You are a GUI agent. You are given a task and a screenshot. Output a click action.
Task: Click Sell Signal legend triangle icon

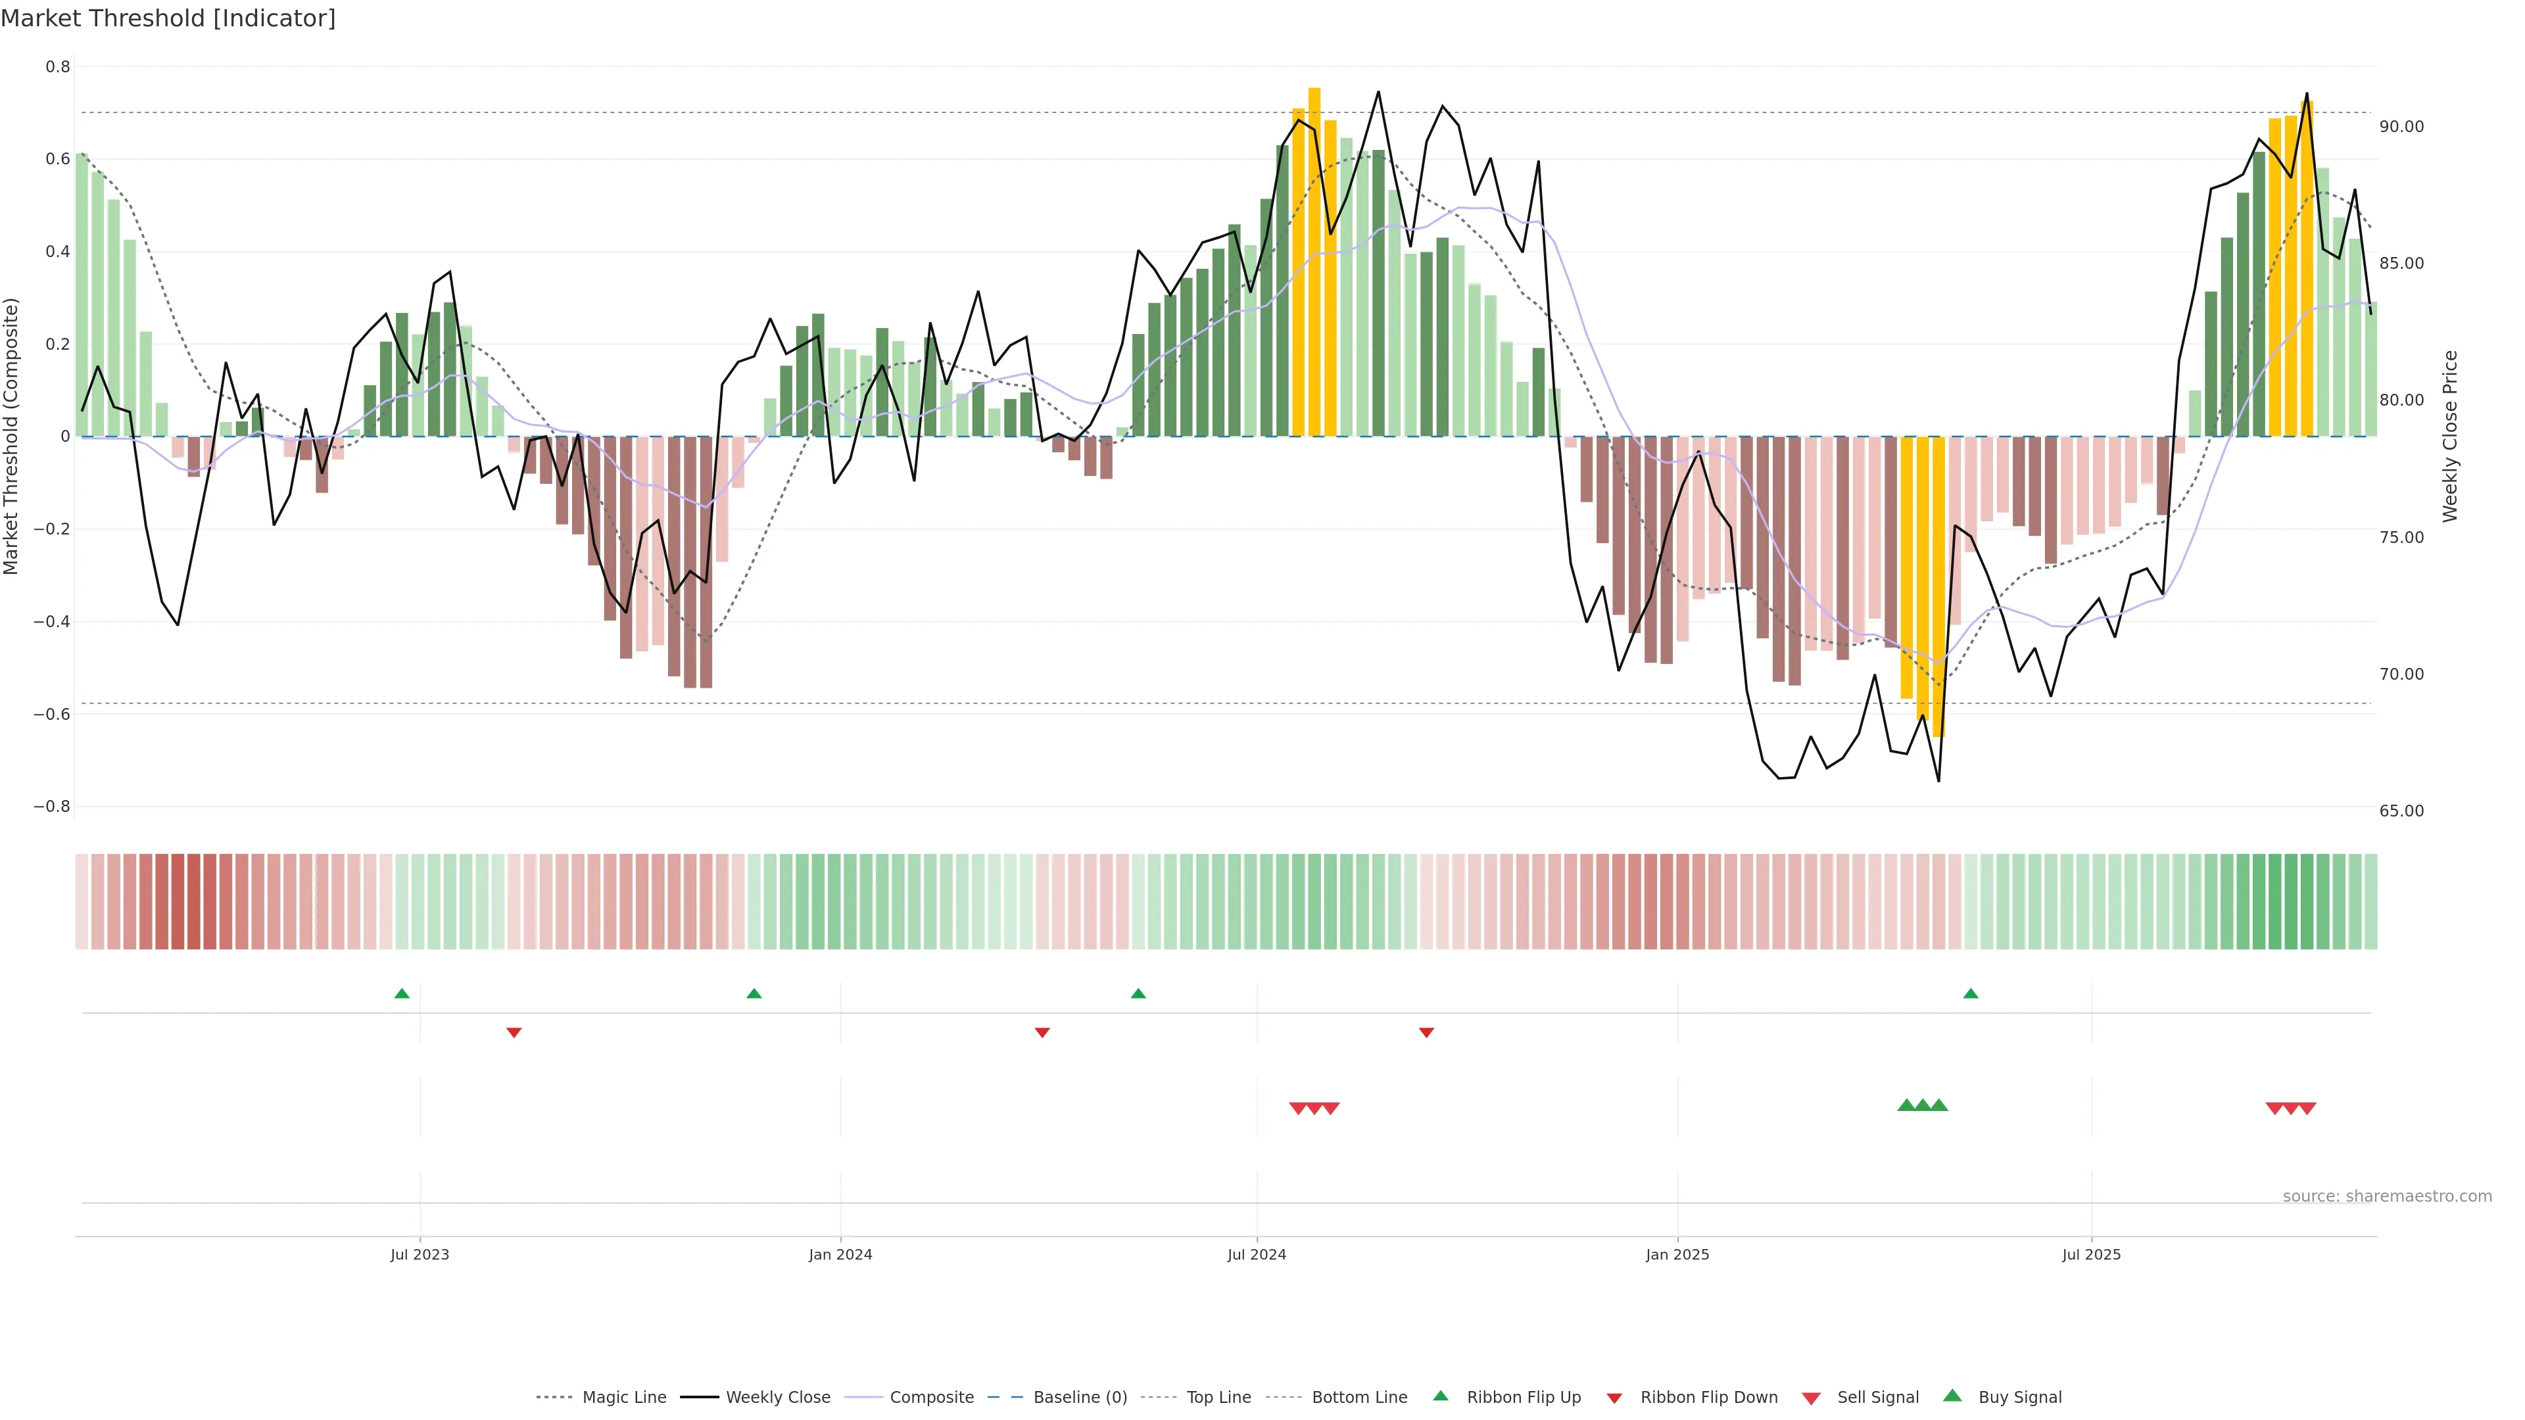tap(1812, 1398)
